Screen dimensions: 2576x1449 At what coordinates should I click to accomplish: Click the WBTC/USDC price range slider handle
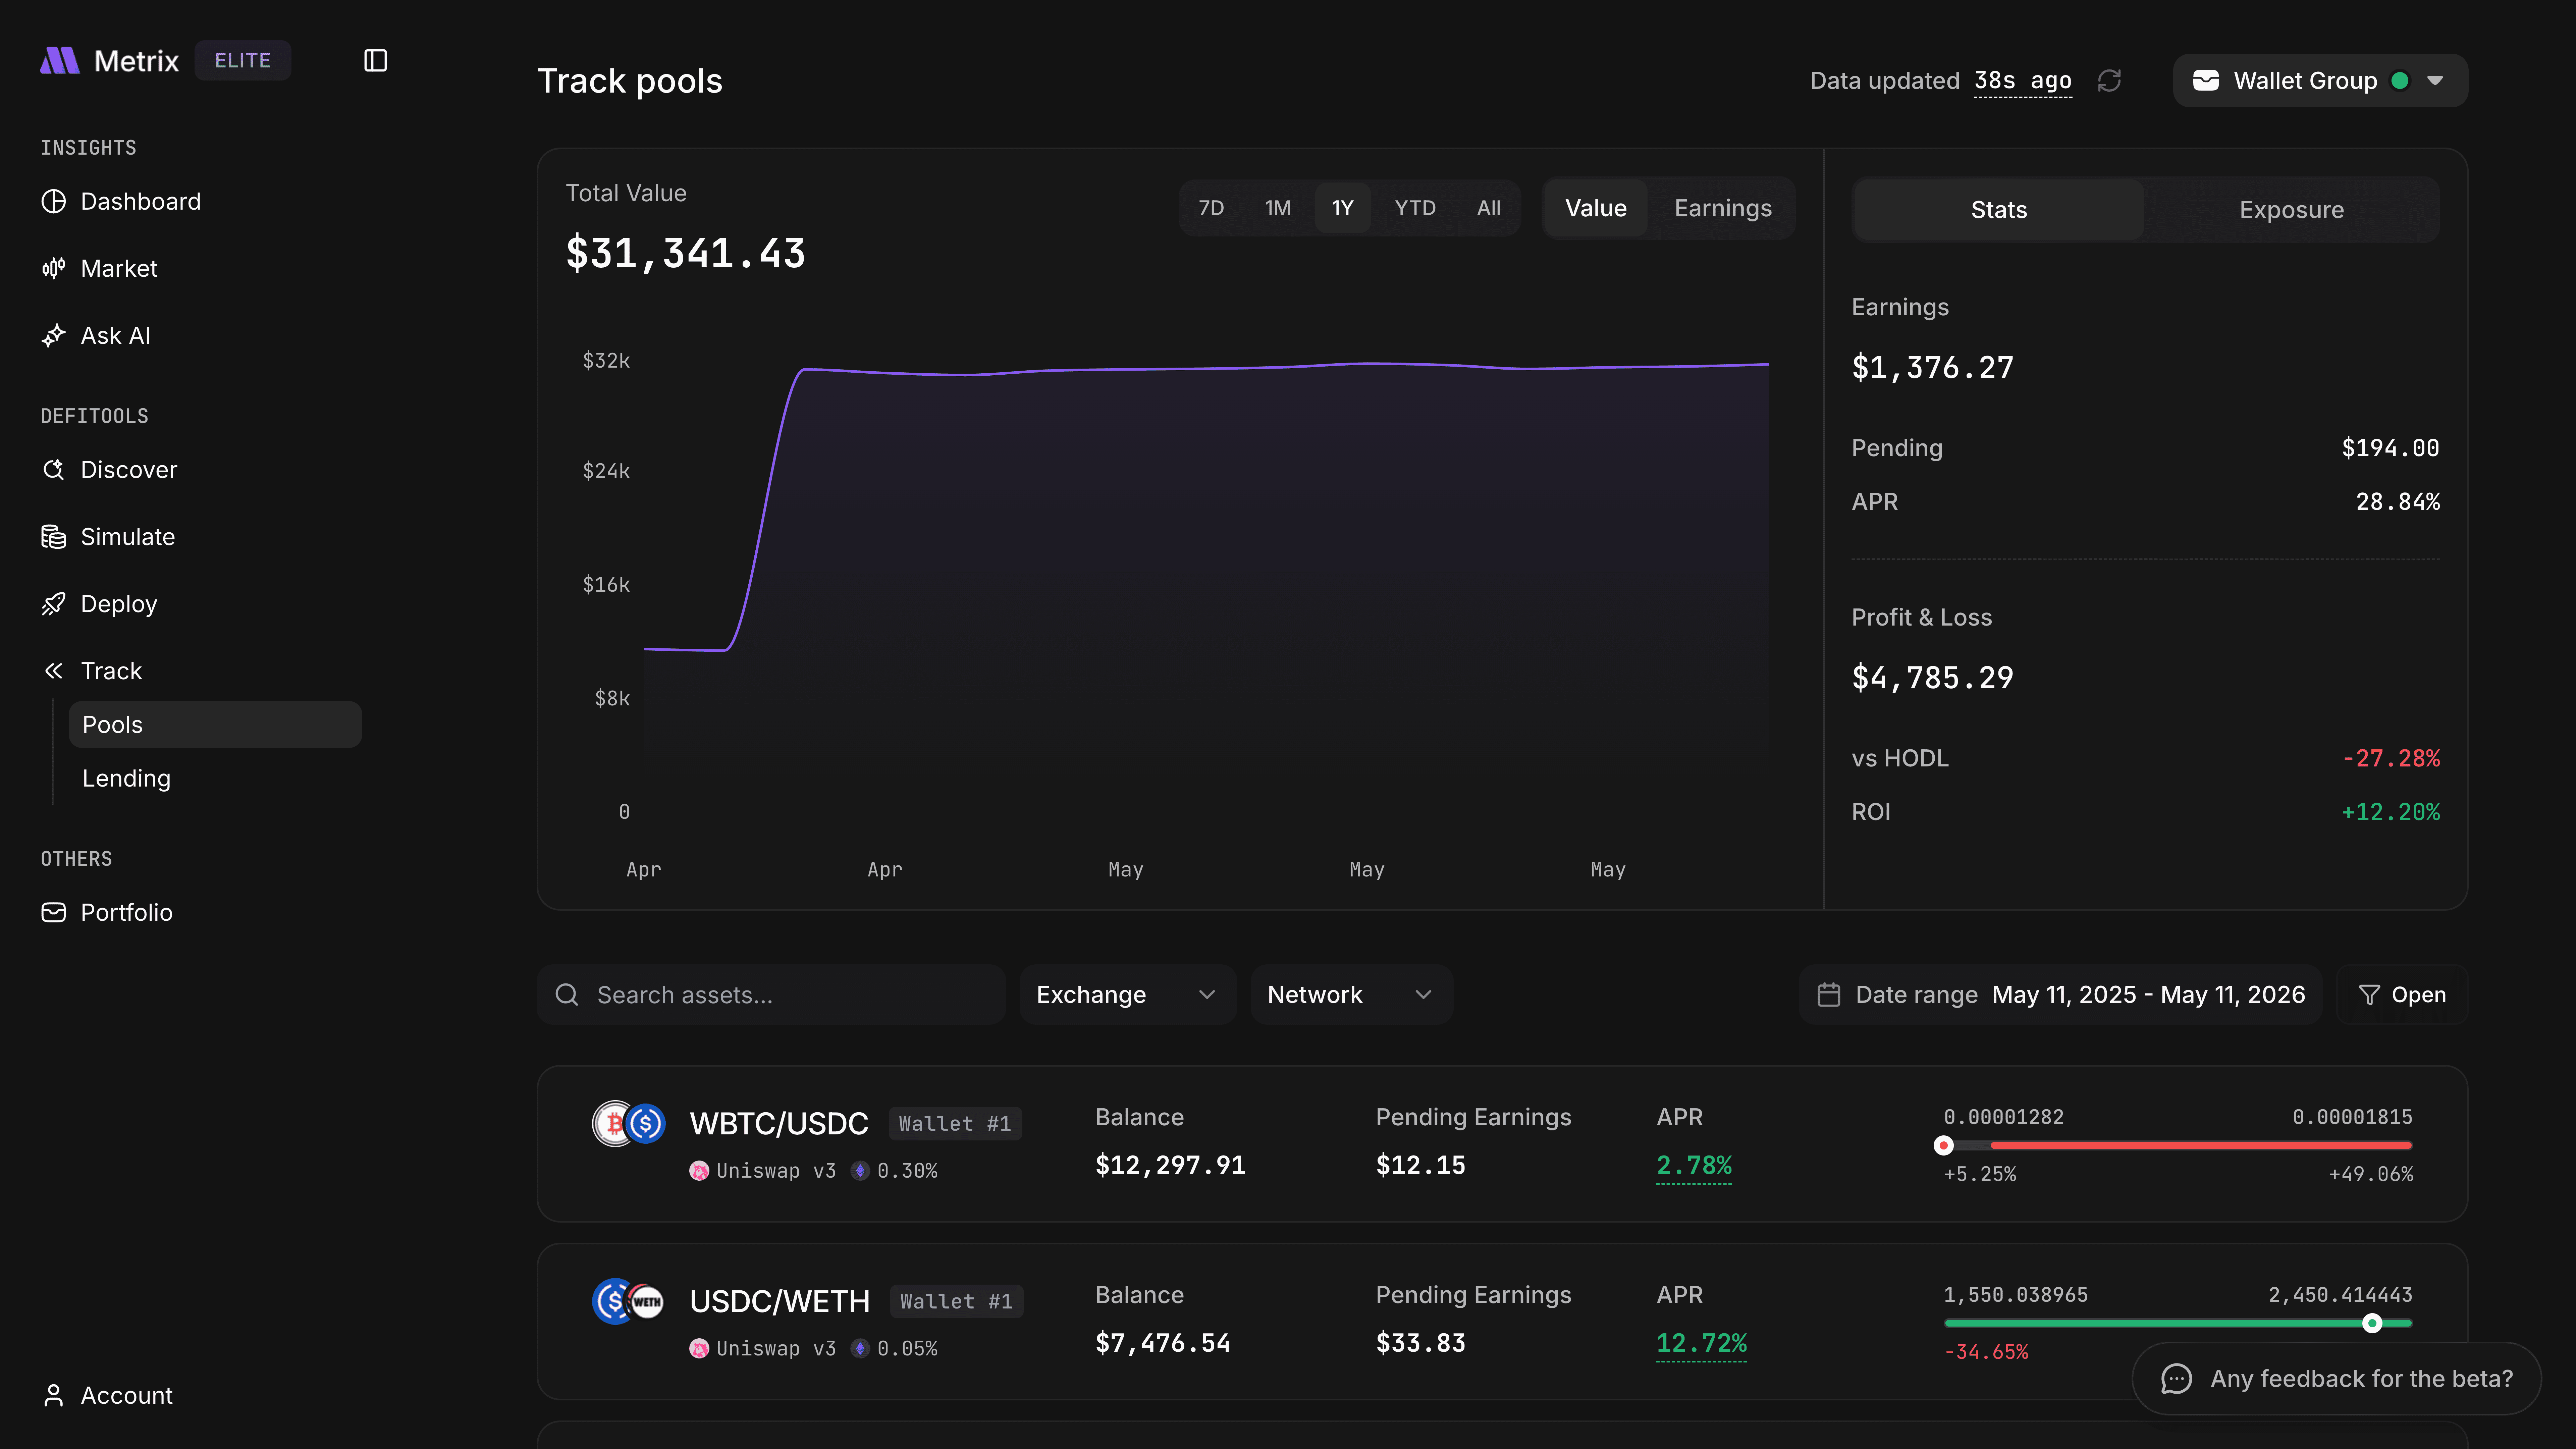pyautogui.click(x=1943, y=1146)
